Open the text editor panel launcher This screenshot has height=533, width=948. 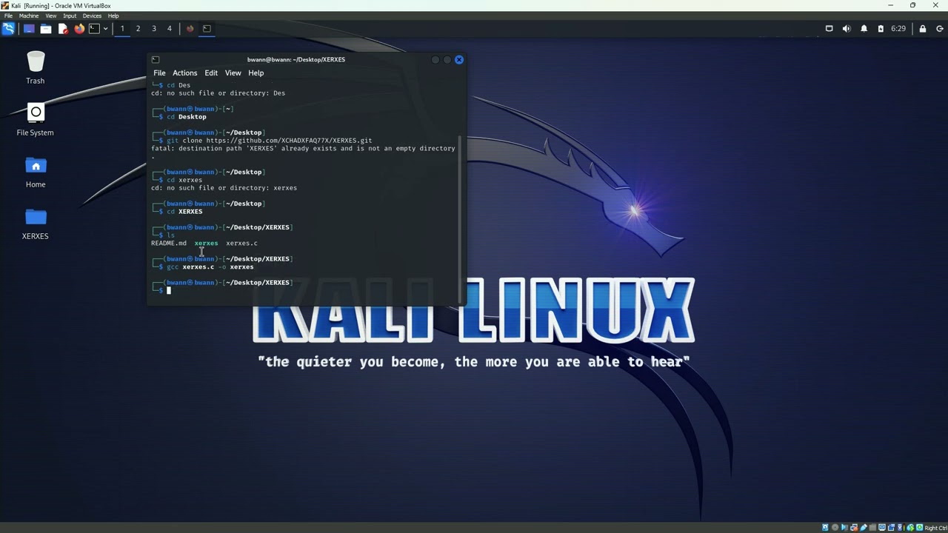tap(63, 29)
